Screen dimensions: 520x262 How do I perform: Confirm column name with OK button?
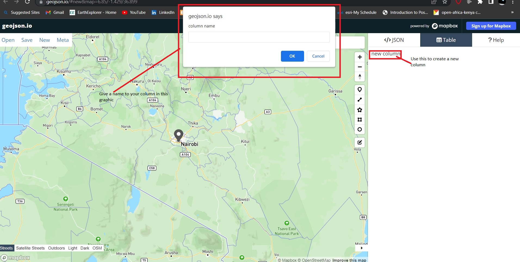(x=292, y=56)
